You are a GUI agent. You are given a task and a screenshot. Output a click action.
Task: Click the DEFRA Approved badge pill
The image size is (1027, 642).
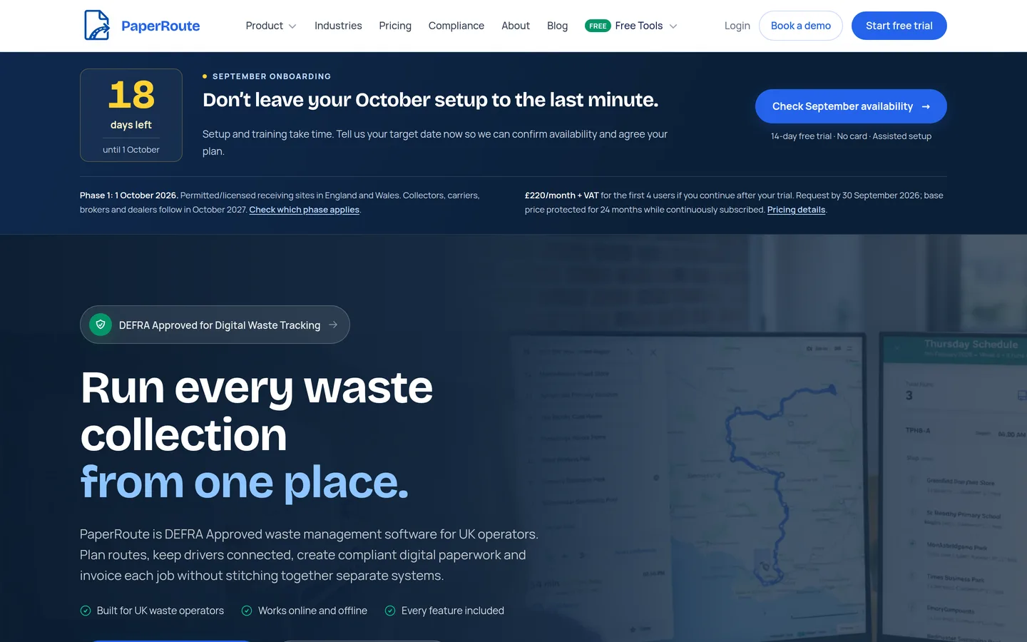215,325
